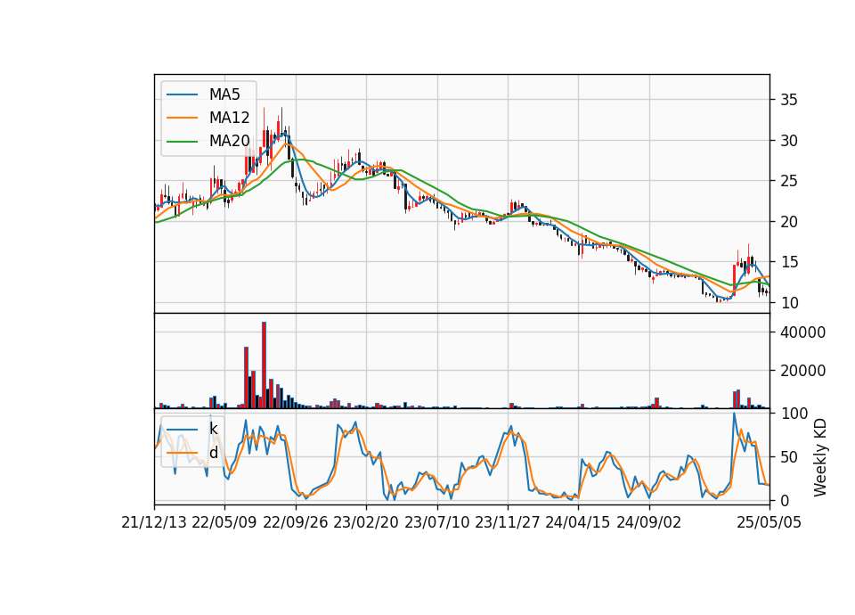
Task: Click the 24/09/02 date label
Action: click(649, 522)
